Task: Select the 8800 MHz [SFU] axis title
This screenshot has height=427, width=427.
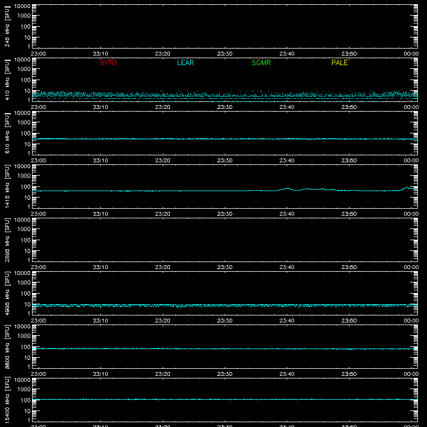Action: 7,346
